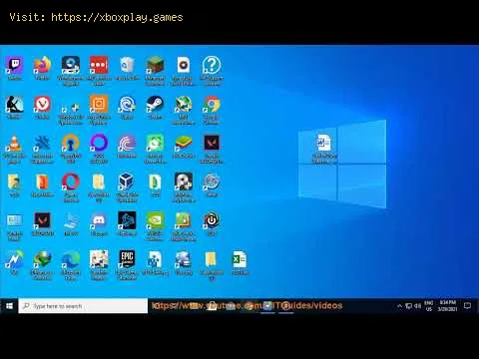This screenshot has height=359, width=479.
Task: Open the notification Action Center
Action: 467,306
